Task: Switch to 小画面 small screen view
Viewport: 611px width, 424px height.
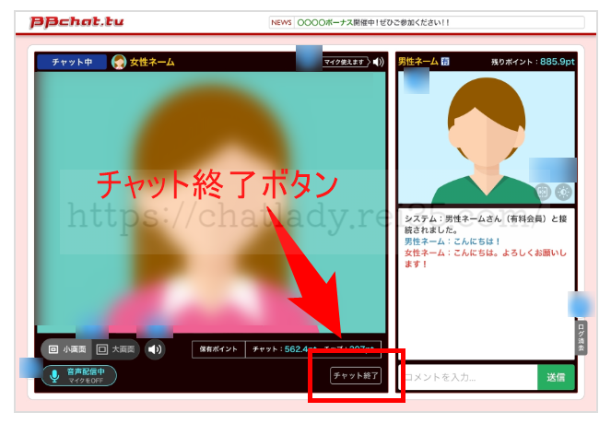Action: click(67, 349)
